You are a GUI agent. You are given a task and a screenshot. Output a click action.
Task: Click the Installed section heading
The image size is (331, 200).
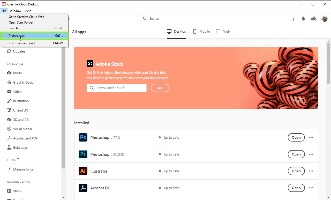tap(82, 123)
